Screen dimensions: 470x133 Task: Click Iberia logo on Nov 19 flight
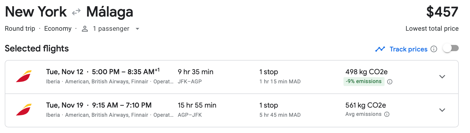click(x=24, y=110)
